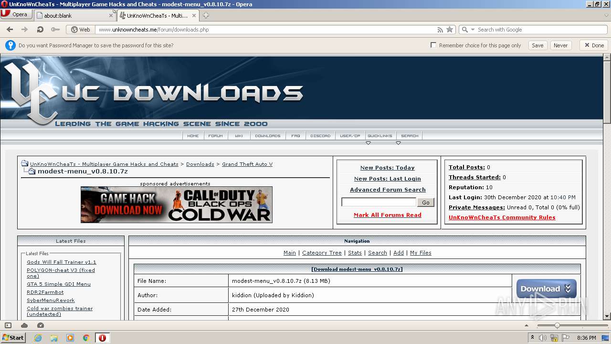This screenshot has width=611, height=344.
Task: Open WIKI in site navigation
Action: pyautogui.click(x=239, y=136)
